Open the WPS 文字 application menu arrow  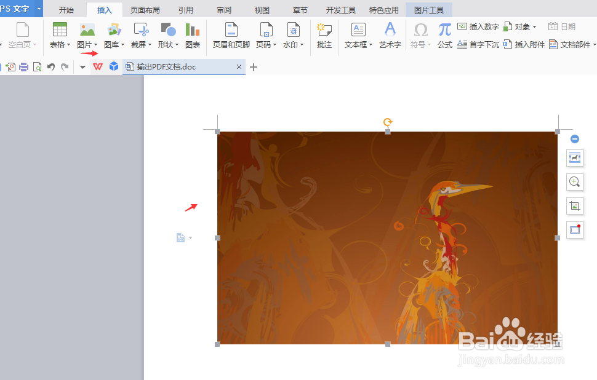tap(39, 9)
